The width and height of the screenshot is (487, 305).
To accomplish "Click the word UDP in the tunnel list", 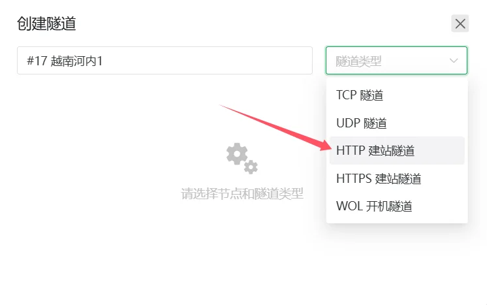I will 348,123.
